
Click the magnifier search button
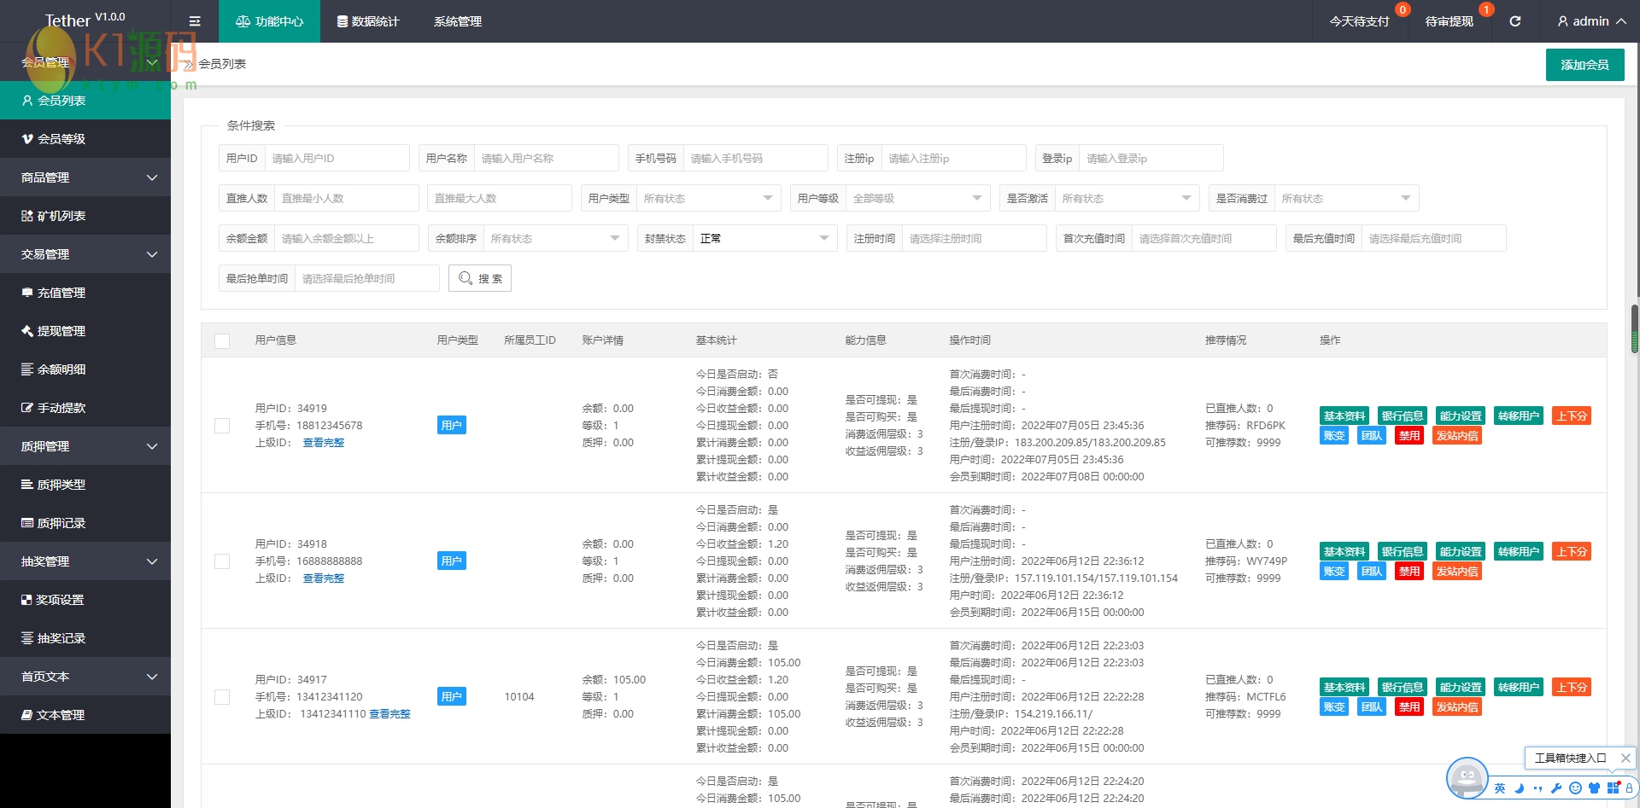tap(480, 278)
